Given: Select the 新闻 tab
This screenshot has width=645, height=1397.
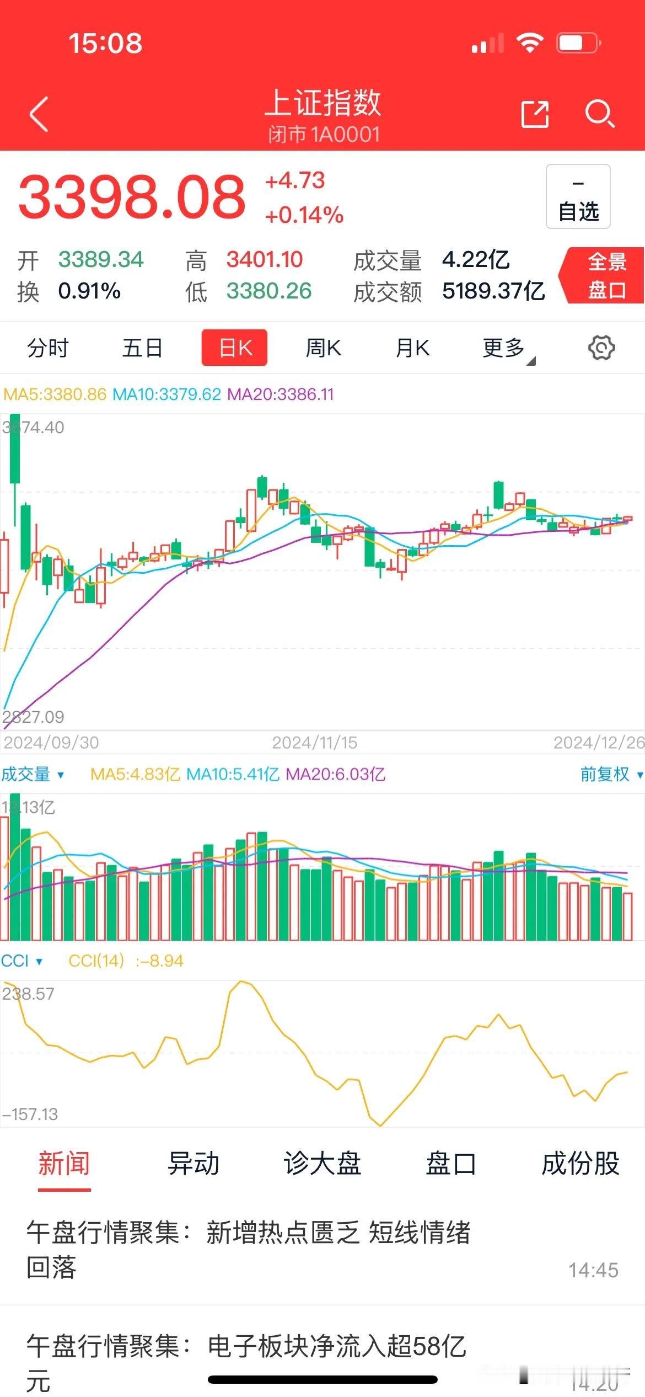Looking at the screenshot, I should pyautogui.click(x=64, y=1164).
